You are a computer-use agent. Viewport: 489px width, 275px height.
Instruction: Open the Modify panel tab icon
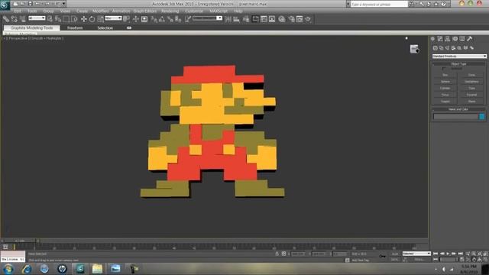coord(440,39)
